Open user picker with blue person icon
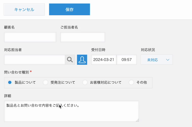This screenshot has height=127, width=192. pos(82,60)
